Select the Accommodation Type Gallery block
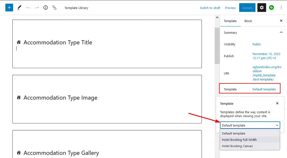 (x=107, y=144)
